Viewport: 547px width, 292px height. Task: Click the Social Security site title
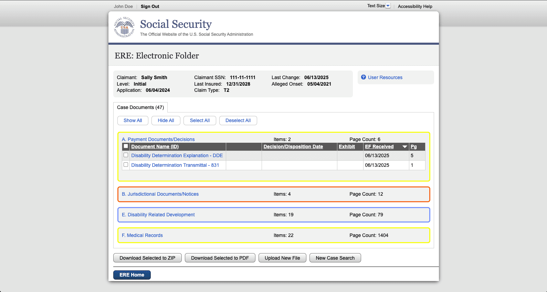click(176, 24)
